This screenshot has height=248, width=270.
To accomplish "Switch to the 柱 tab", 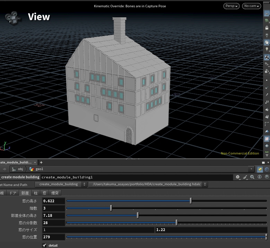I will [36, 193].
